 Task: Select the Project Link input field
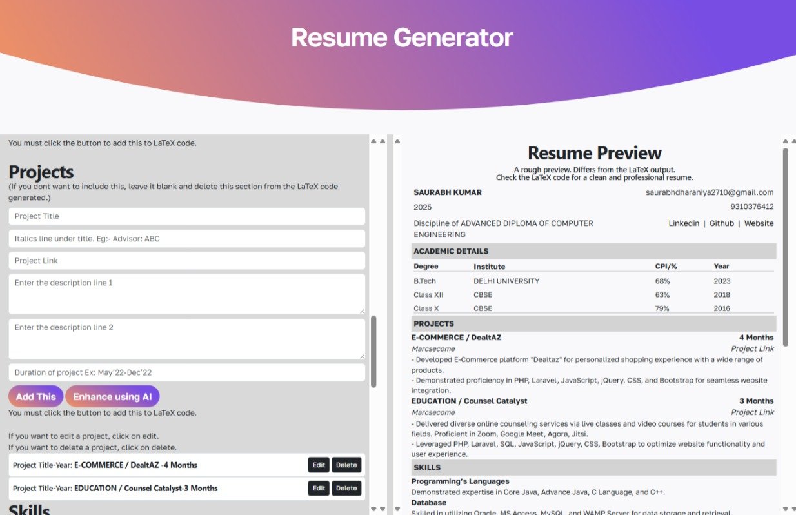186,260
